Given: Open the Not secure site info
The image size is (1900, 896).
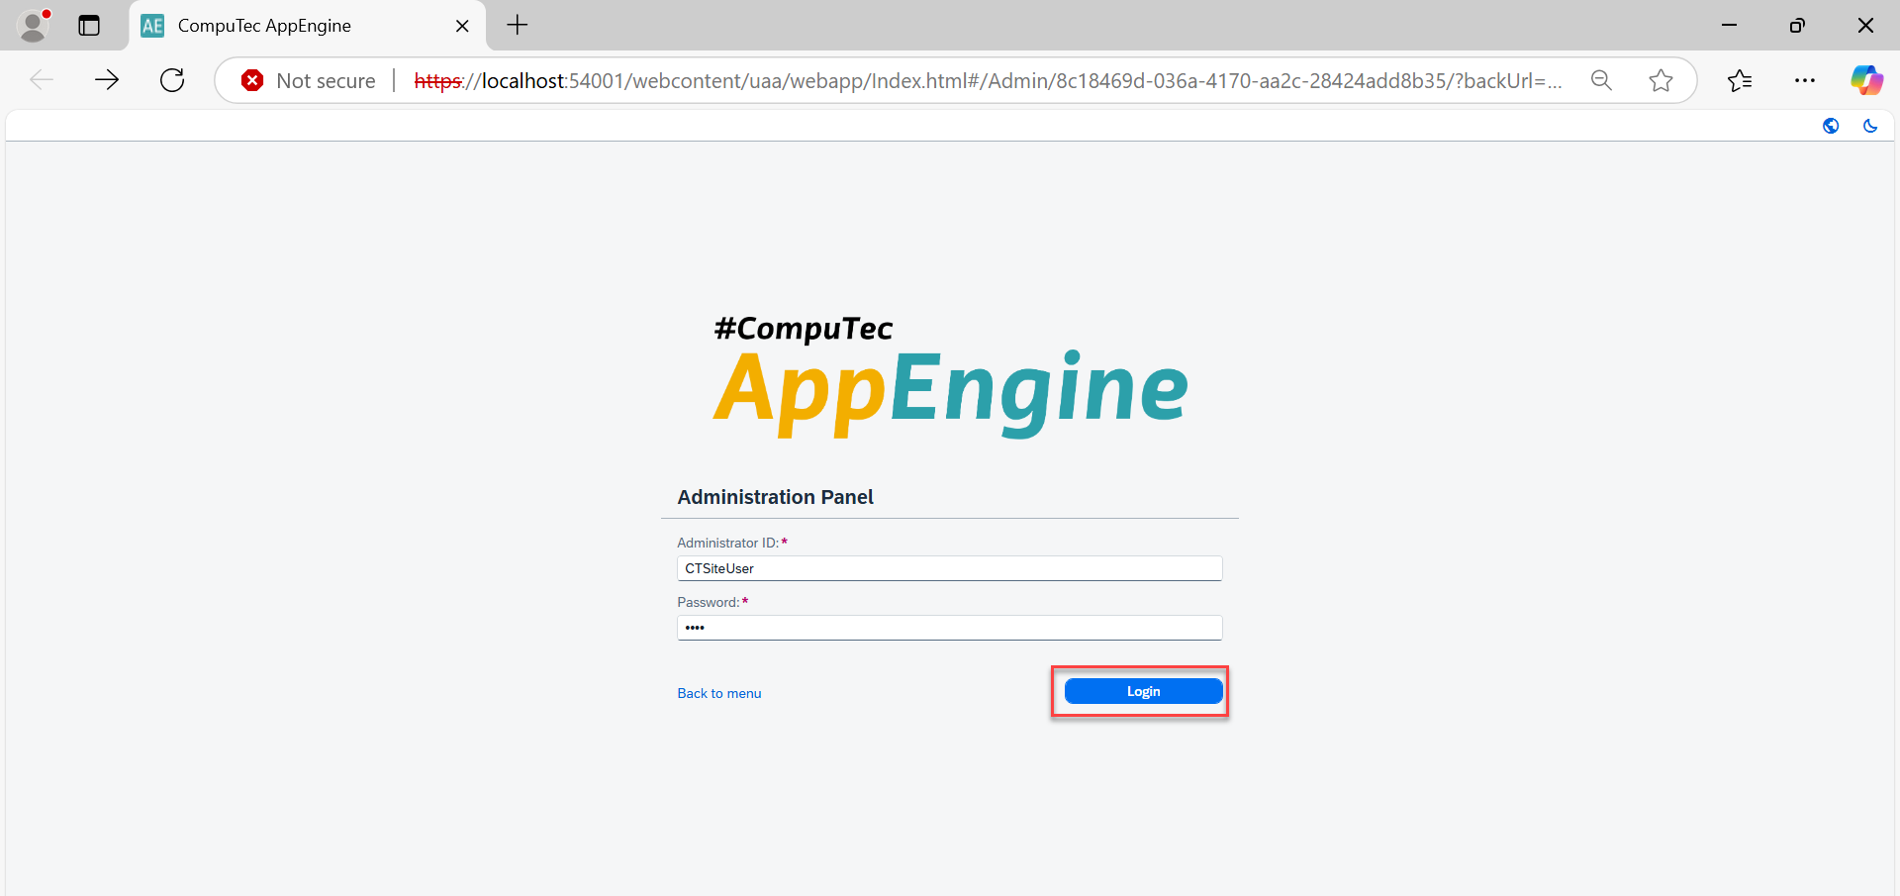Looking at the screenshot, I should pyautogui.click(x=309, y=80).
